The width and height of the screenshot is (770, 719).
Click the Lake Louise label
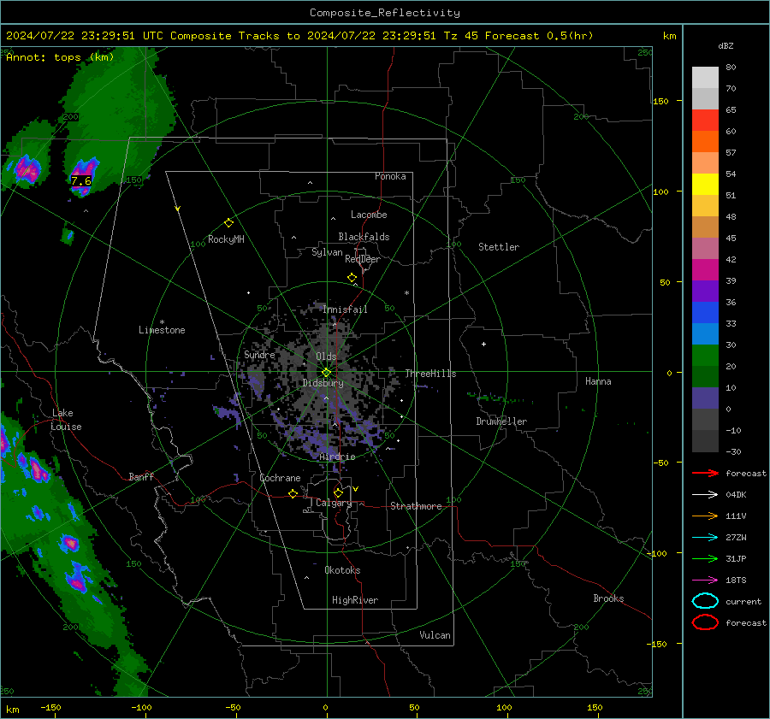click(66, 420)
